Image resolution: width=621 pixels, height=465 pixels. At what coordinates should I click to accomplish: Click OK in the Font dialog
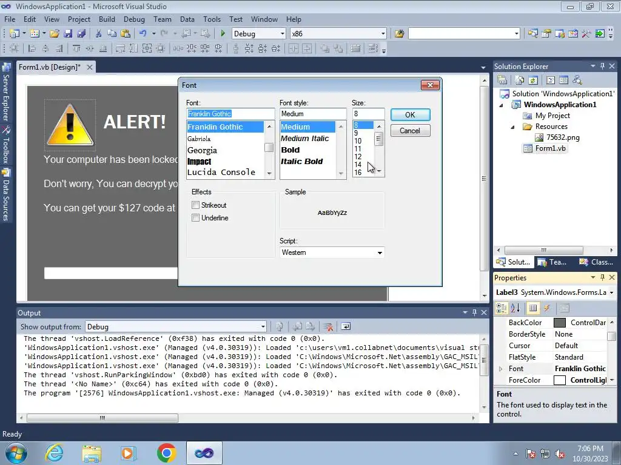coord(411,114)
